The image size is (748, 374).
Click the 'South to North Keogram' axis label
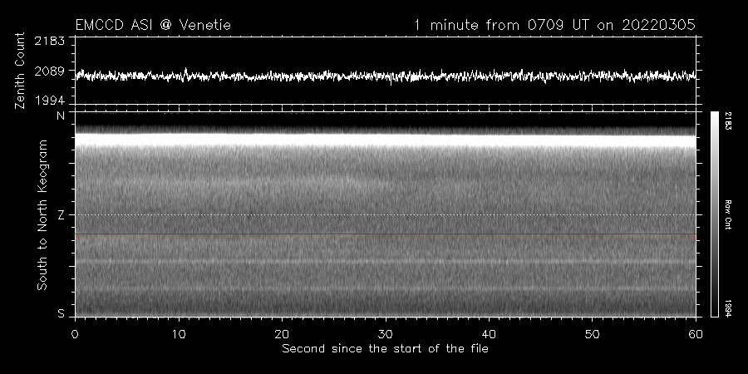click(x=42, y=214)
